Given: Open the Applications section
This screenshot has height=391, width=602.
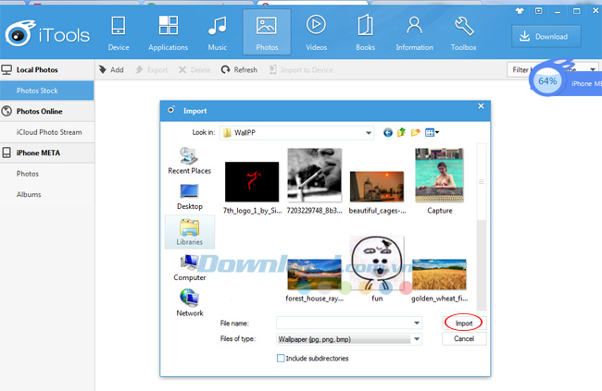Looking at the screenshot, I should pyautogui.click(x=168, y=32).
